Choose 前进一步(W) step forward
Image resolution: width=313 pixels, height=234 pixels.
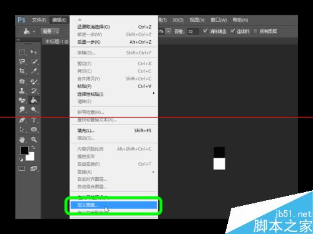(115, 34)
